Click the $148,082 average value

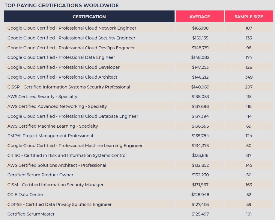click(200, 57)
